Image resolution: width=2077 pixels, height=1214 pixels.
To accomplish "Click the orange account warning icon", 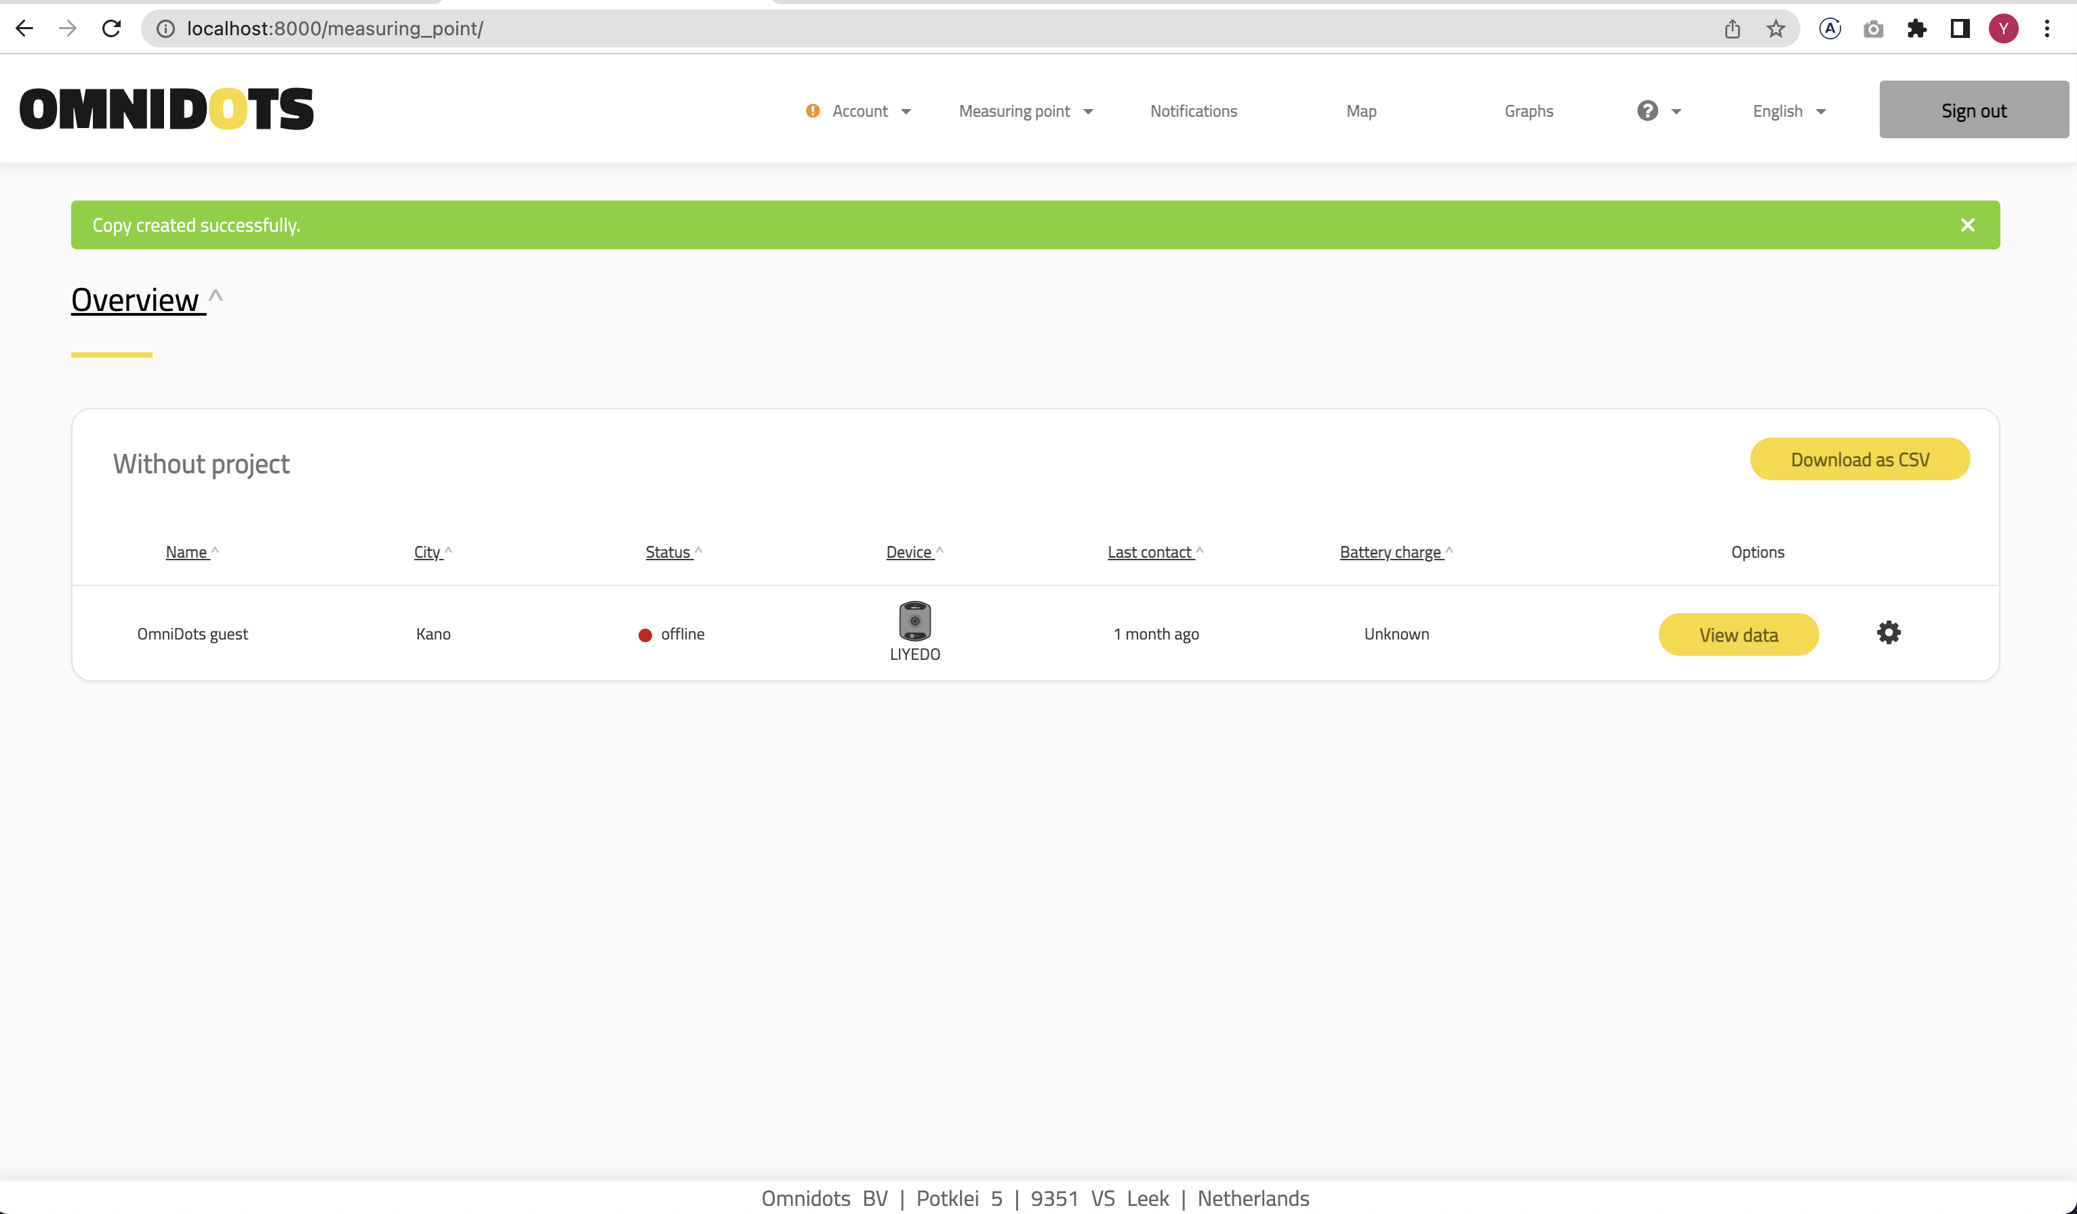I will (x=813, y=110).
